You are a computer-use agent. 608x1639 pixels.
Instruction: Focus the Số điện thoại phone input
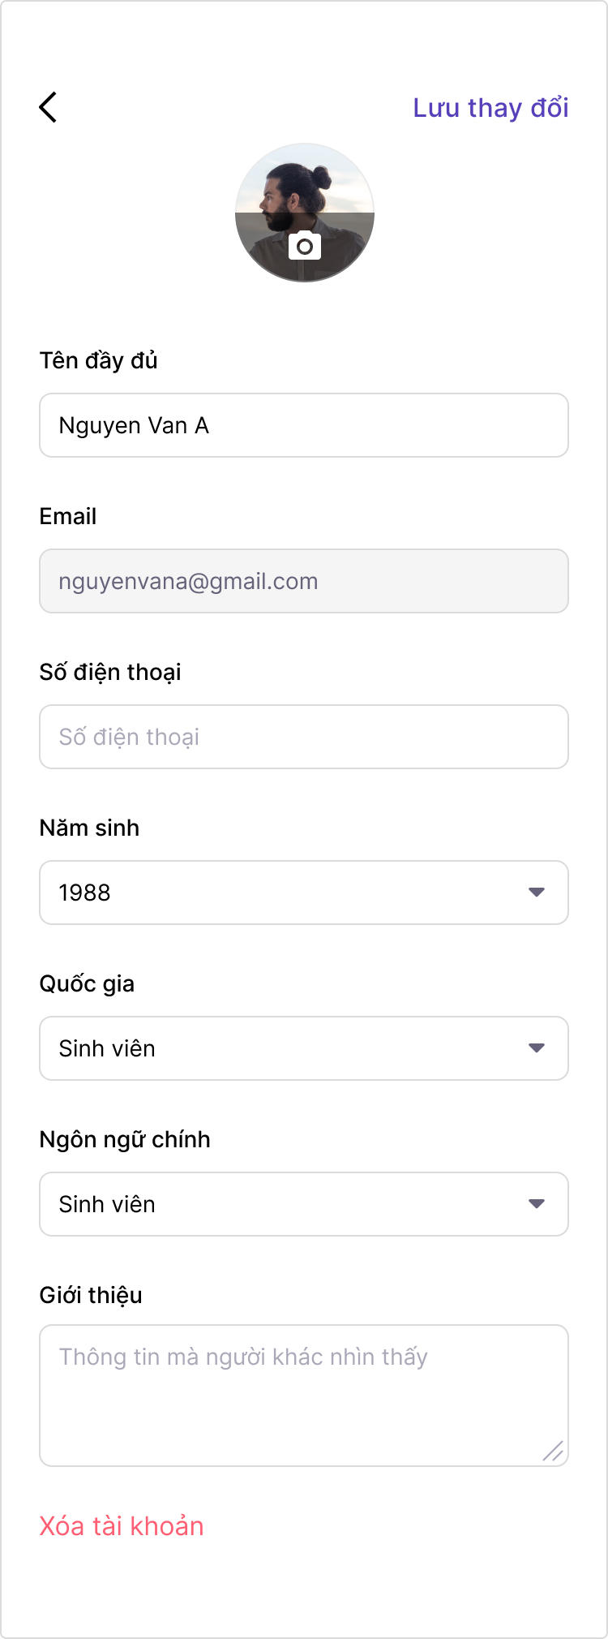click(x=304, y=737)
